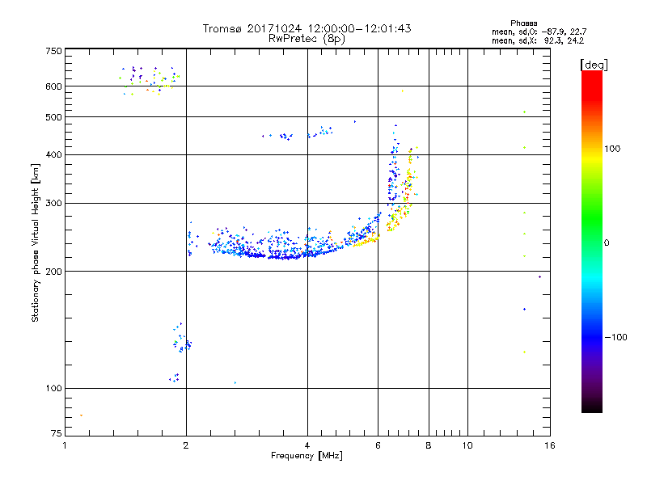Click the 'Frequency [MHz]' axis label

tap(307, 456)
